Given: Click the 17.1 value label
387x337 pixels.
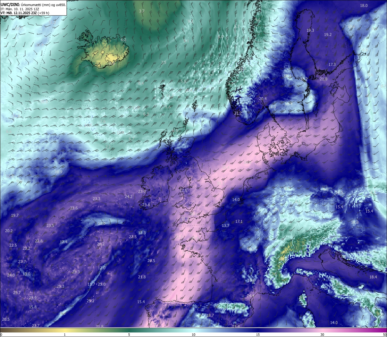Looking at the screenshot, I should click(239, 221).
